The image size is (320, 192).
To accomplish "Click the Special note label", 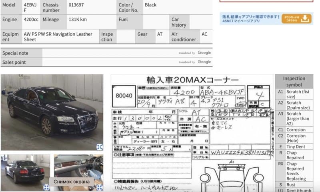I will point(15,53).
